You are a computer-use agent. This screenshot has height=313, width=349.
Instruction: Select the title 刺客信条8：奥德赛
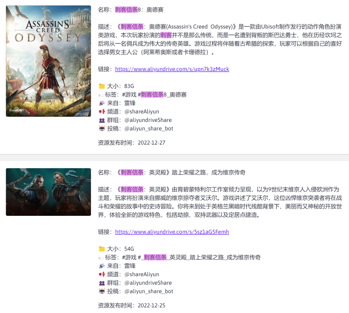coord(139,10)
